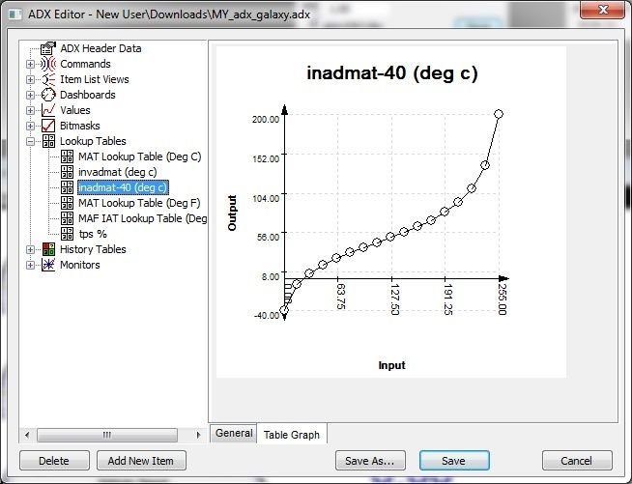Click the tree panel horizontal scrollbar thumb
Image resolution: width=632 pixels, height=484 pixels.
[x=108, y=435]
